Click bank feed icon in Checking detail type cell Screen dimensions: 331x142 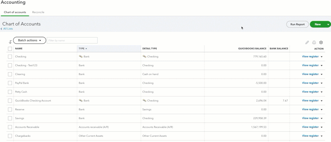coord(144,57)
